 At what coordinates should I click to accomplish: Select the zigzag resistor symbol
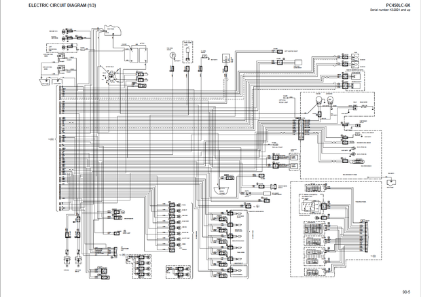pyautogui.click(x=362, y=105)
